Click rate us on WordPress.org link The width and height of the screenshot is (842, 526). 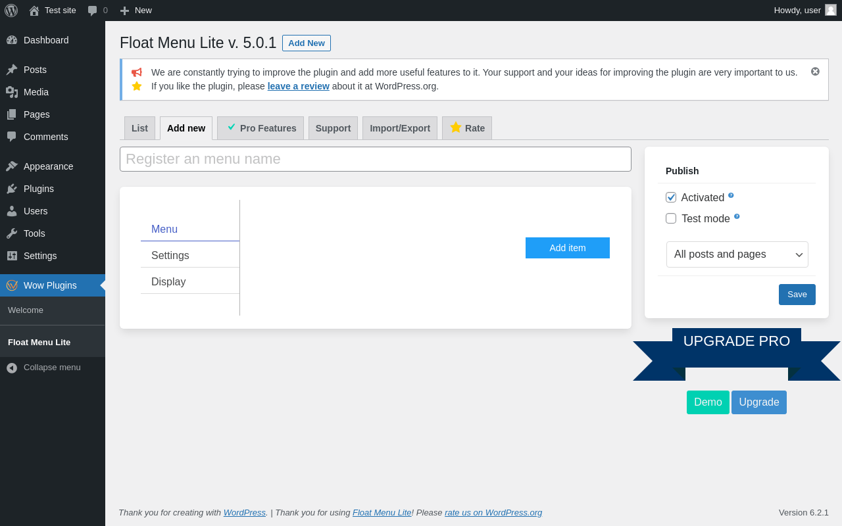(x=493, y=512)
